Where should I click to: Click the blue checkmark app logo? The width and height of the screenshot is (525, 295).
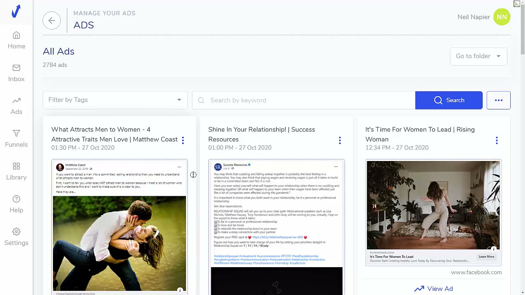pyautogui.click(x=16, y=11)
